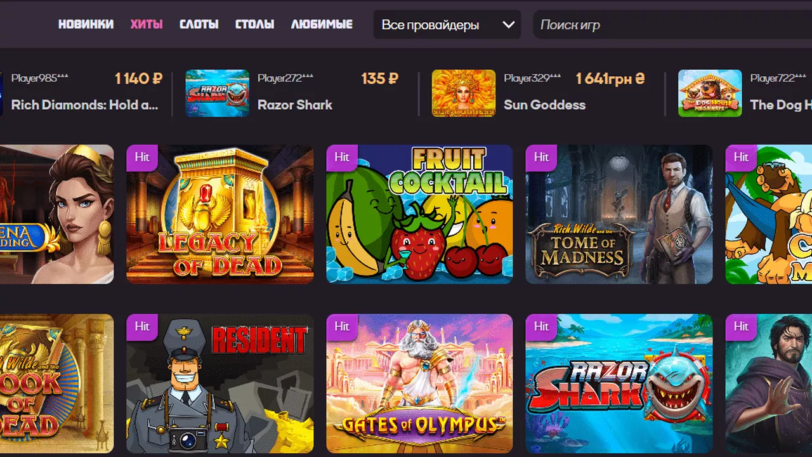The width and height of the screenshot is (812, 457).
Task: Launch the Fruit Cocktail game
Action: tap(419, 214)
